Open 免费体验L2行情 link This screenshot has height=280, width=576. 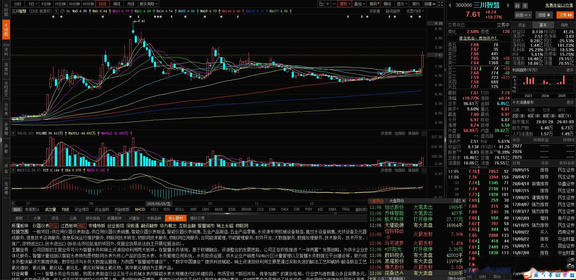pyautogui.click(x=559, y=5)
